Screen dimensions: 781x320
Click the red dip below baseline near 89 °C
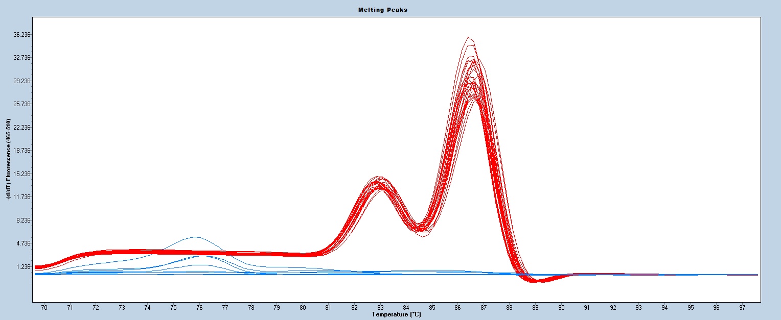click(535, 280)
